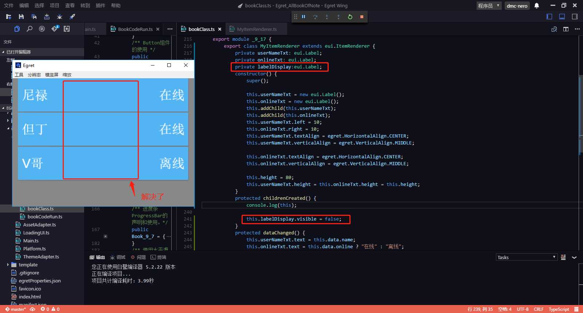Open AssetAdapter.ts in the file tree
583x313 pixels.
point(39,225)
